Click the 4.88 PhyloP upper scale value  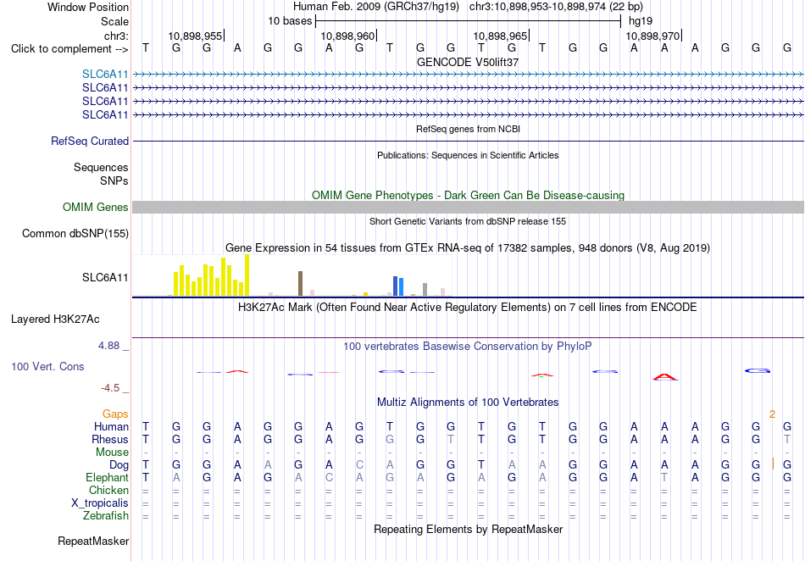point(108,346)
